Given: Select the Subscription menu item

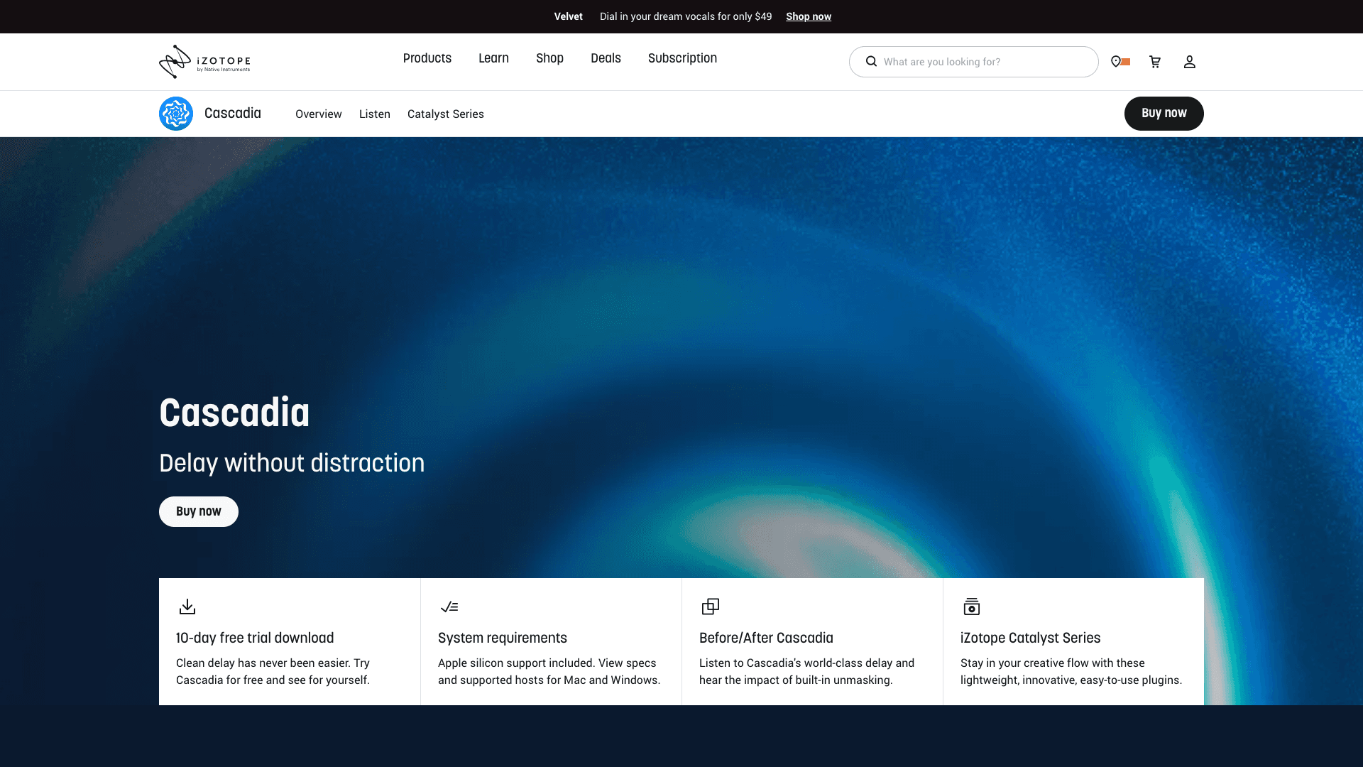Looking at the screenshot, I should pyautogui.click(x=682, y=58).
